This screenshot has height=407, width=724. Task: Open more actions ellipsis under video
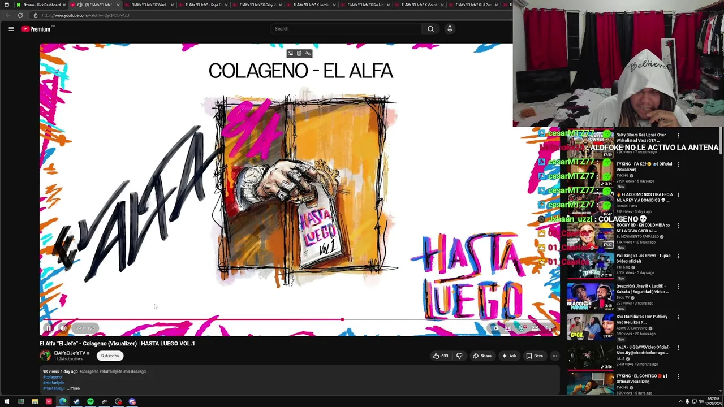click(x=555, y=356)
